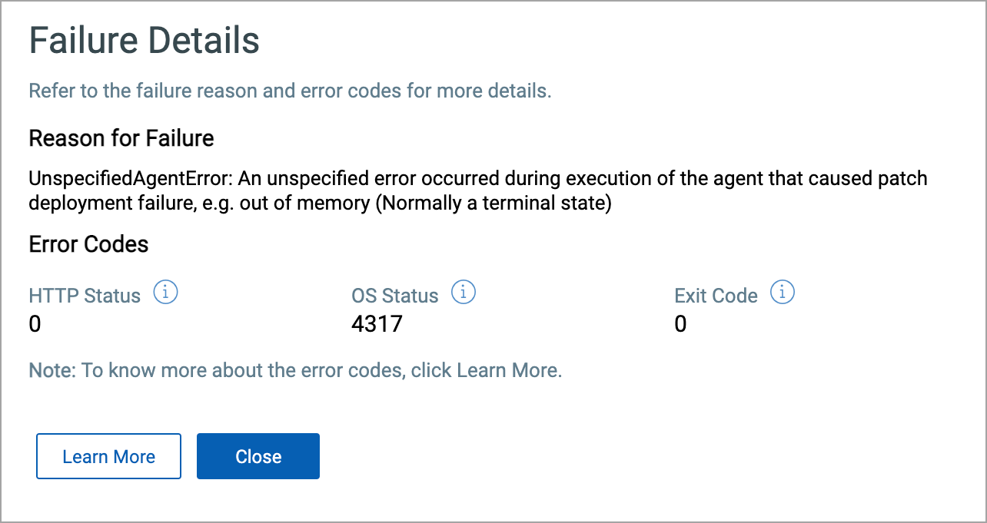Select the Exit Code value of 0
The width and height of the screenshot is (987, 523).
tap(680, 323)
